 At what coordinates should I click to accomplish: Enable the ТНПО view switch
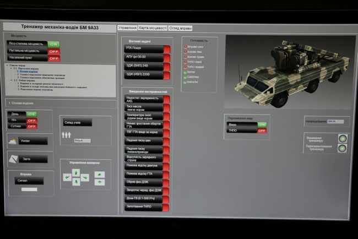(x=262, y=131)
